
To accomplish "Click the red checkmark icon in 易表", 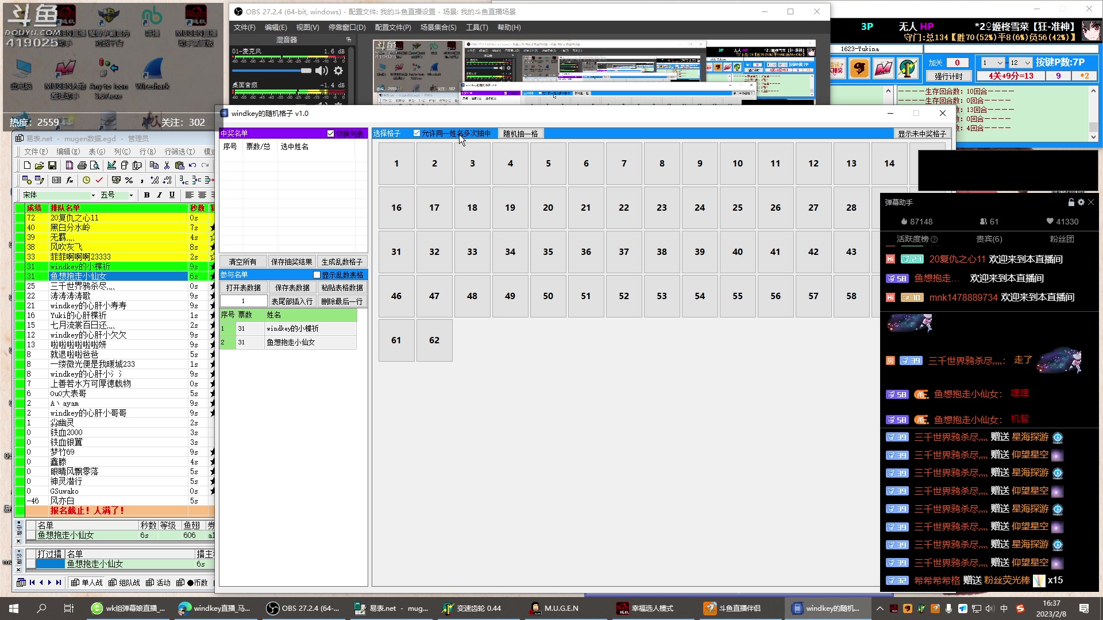I will 99,180.
